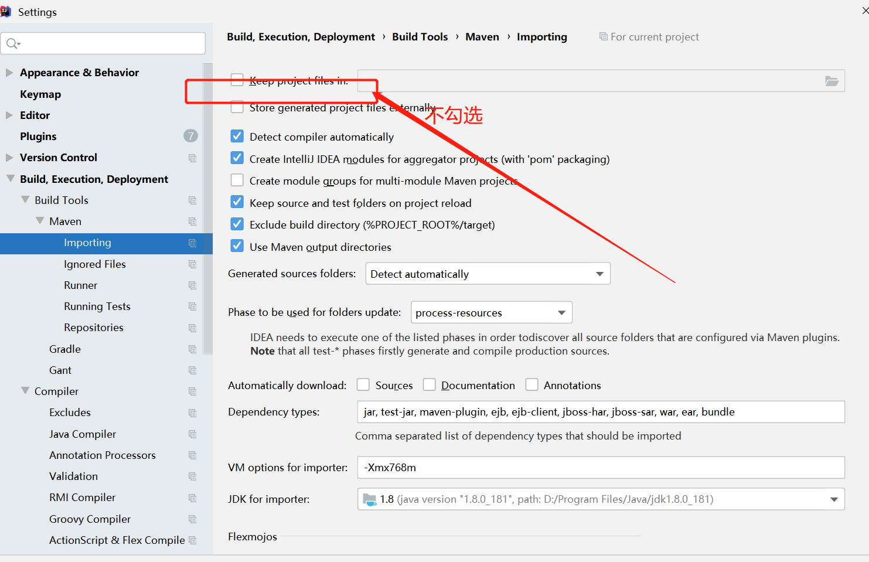This screenshot has height=562, width=869.
Task: Expand Appearance & Behavior section arrow
Action: 9,73
